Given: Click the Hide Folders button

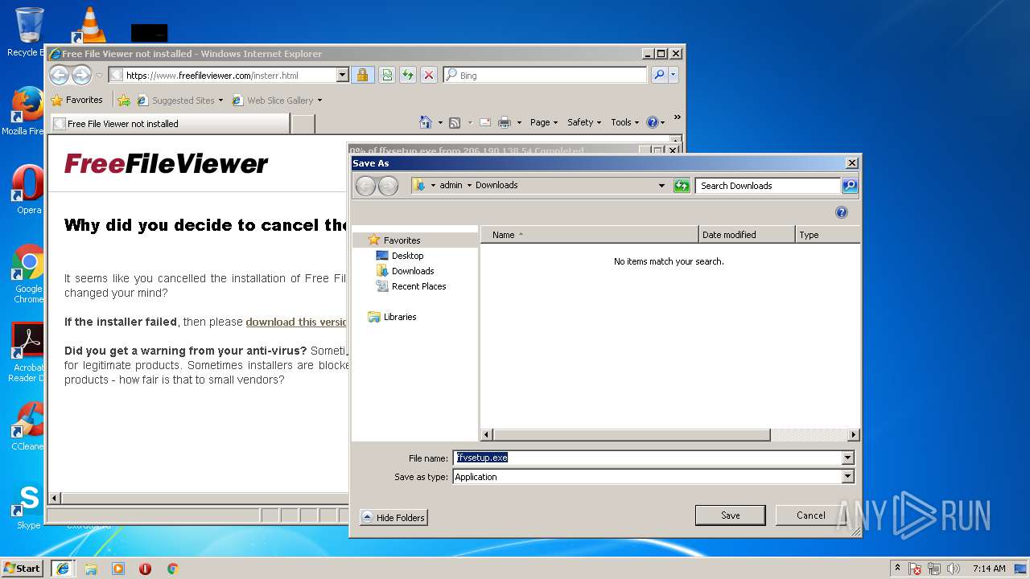Looking at the screenshot, I should click(x=393, y=518).
